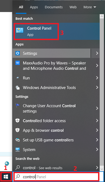The height and width of the screenshot is (182, 105).
Task: Click the System monitor icon
Action: pos(18,149)
